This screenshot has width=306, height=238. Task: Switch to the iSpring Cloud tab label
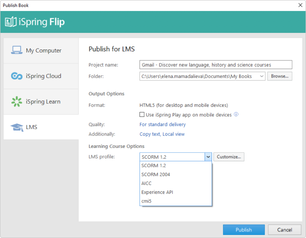point(43,76)
